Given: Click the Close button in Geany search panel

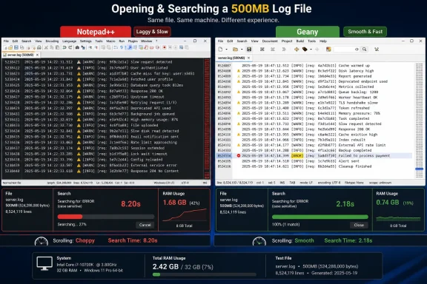Looking at the screenshot, I should click(359, 225).
